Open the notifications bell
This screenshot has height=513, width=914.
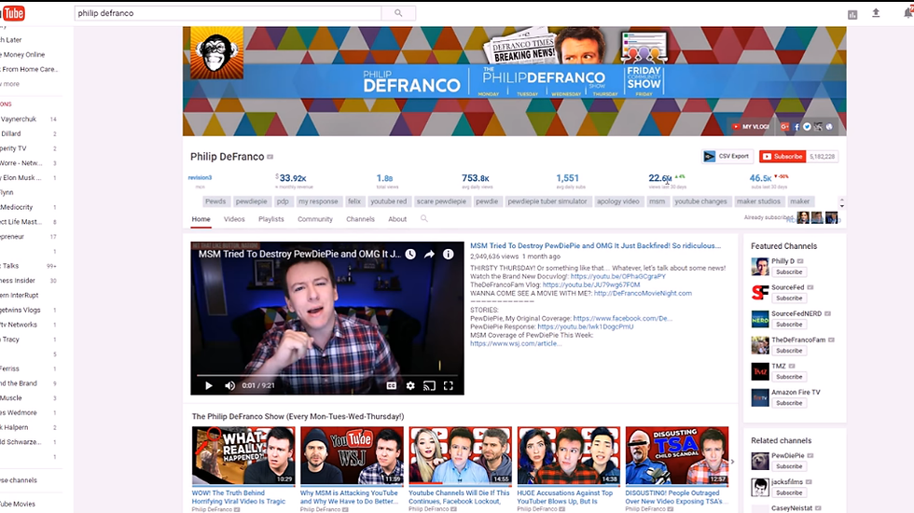coord(908,13)
